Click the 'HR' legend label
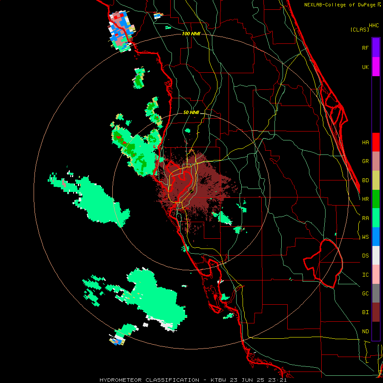Image resolution: width=383 pixels, height=383 pixels. [x=365, y=199]
